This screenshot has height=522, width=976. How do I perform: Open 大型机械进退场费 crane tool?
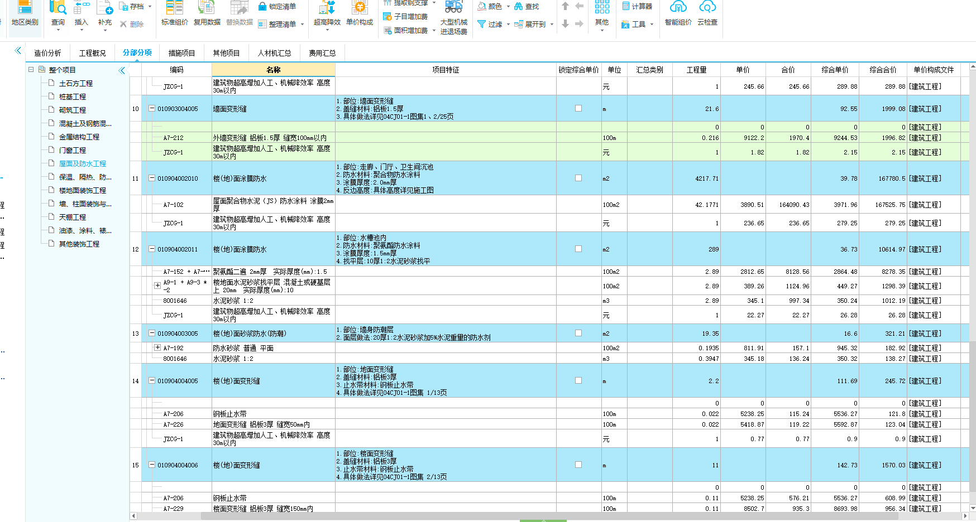pyautogui.click(x=454, y=18)
